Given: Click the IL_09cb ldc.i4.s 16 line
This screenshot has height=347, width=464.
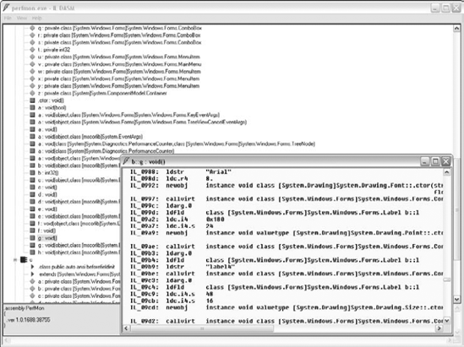Looking at the screenshot, I should 172,301.
